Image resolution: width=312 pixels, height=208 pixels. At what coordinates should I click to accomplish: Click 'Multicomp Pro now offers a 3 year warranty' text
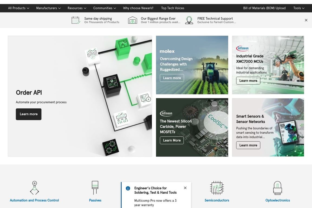coord(155,203)
